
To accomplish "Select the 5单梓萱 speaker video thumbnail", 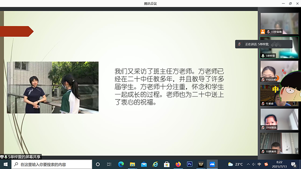I will [279, 48].
